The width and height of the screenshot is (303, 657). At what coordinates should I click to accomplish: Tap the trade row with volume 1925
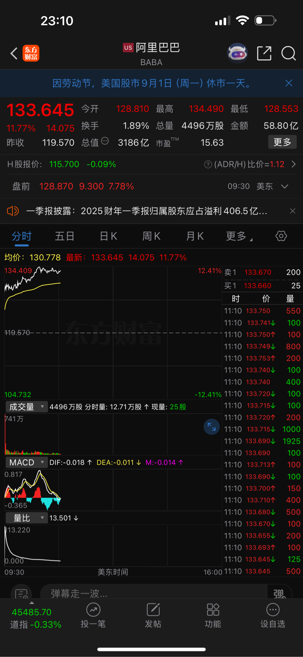[262, 441]
